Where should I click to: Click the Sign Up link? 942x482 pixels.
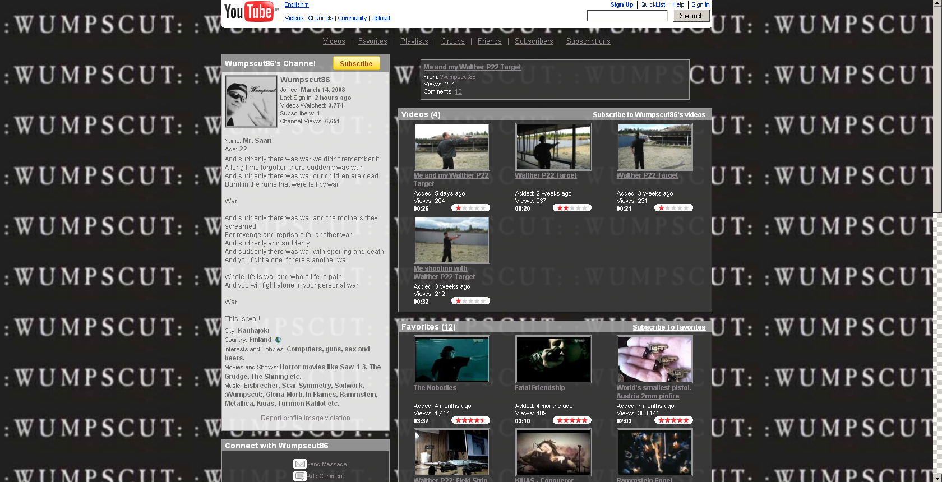(621, 4)
